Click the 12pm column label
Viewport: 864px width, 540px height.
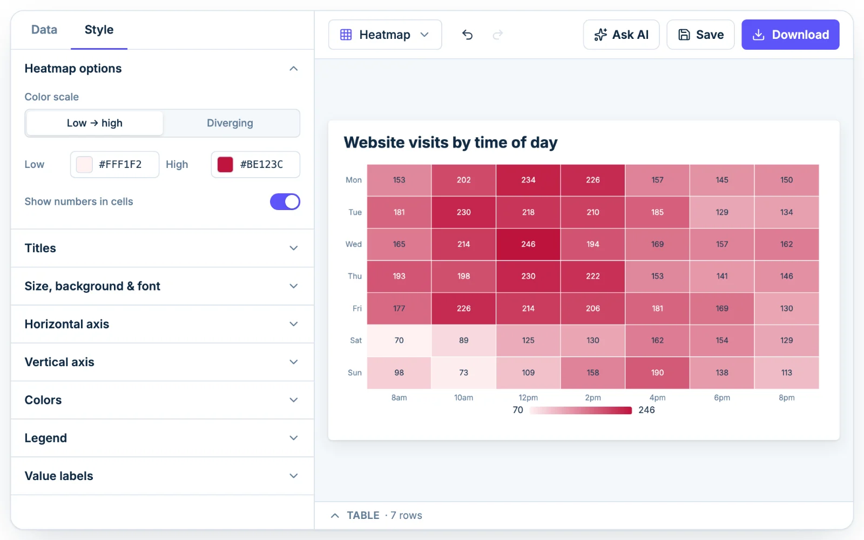pyautogui.click(x=528, y=397)
